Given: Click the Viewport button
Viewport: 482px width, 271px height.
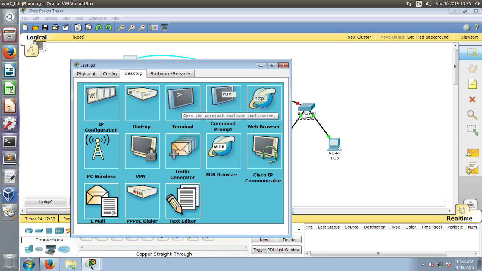Looking at the screenshot, I should [x=469, y=37].
